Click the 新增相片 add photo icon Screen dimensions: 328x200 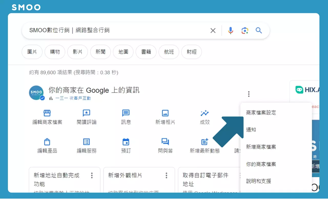coord(165,113)
